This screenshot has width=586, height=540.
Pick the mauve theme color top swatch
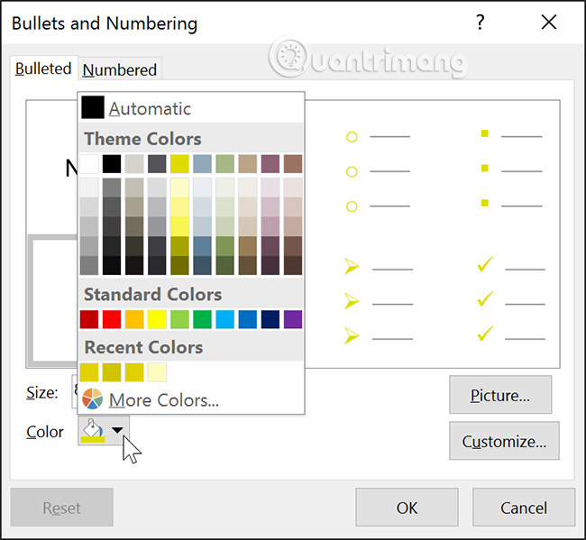click(x=270, y=164)
